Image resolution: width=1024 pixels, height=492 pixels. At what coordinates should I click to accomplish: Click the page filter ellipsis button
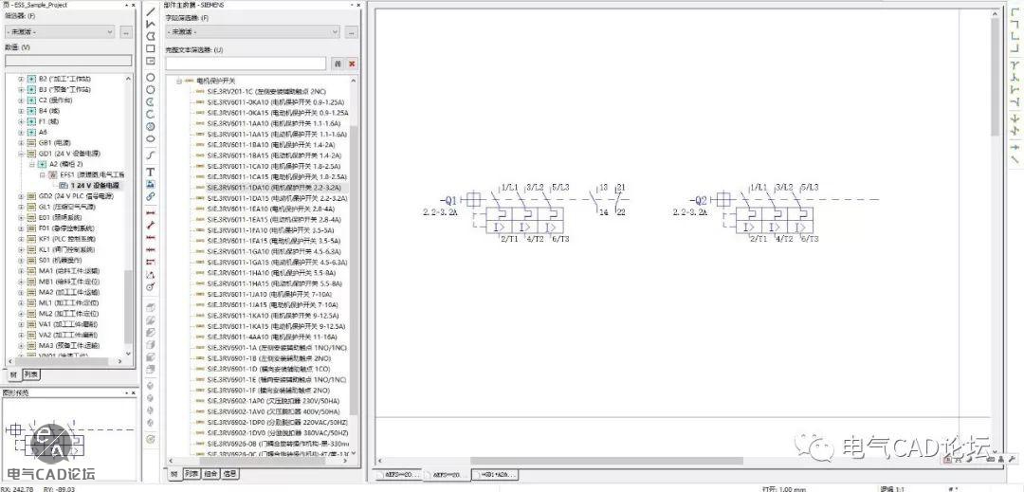click(126, 31)
